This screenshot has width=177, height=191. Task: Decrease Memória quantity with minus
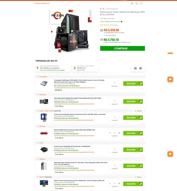coord(110,133)
